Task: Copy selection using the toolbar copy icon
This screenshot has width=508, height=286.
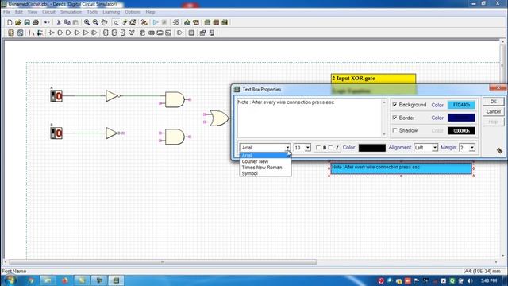Action: (67, 22)
